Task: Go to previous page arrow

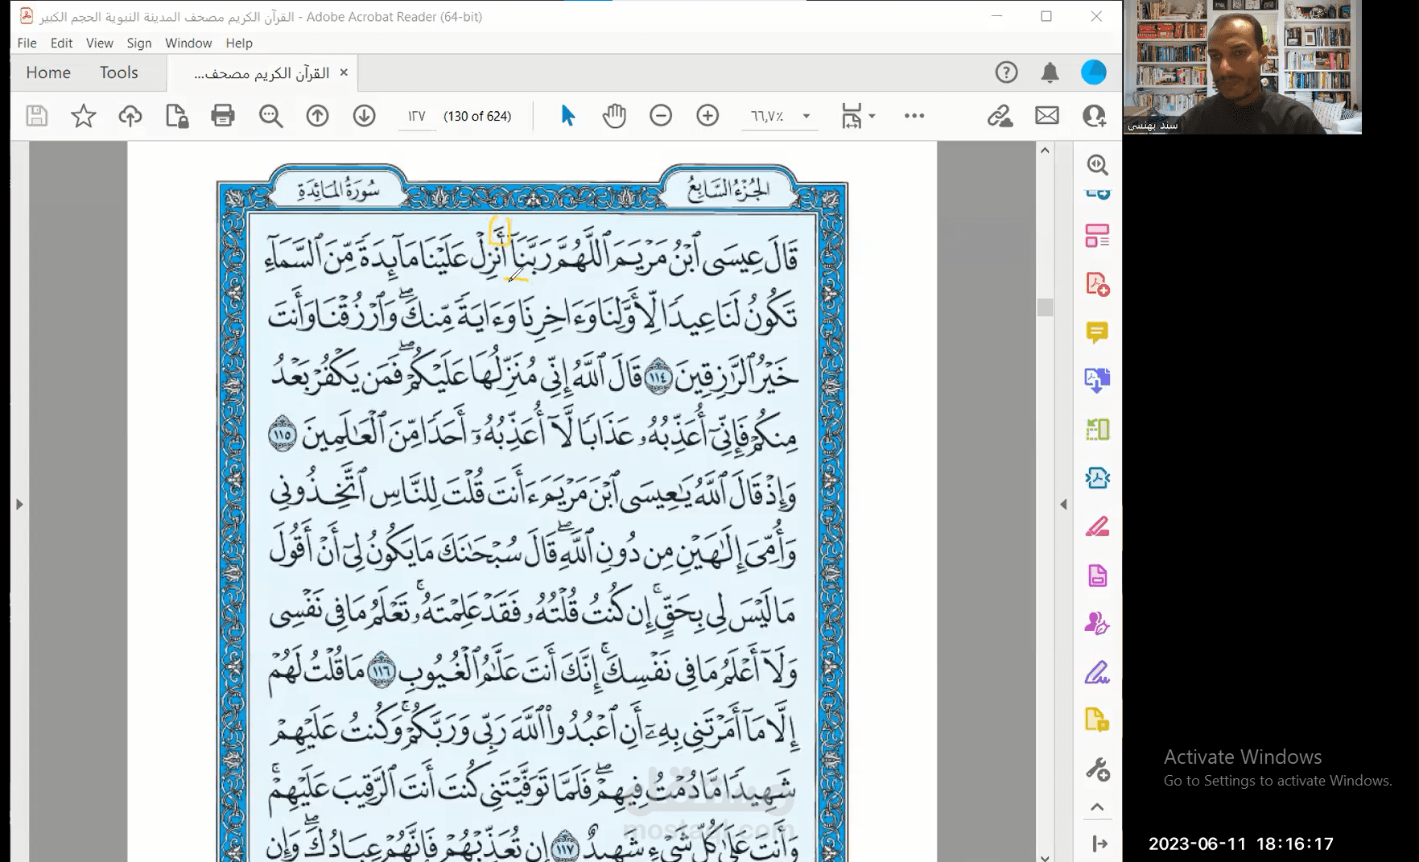Action: coord(317,116)
